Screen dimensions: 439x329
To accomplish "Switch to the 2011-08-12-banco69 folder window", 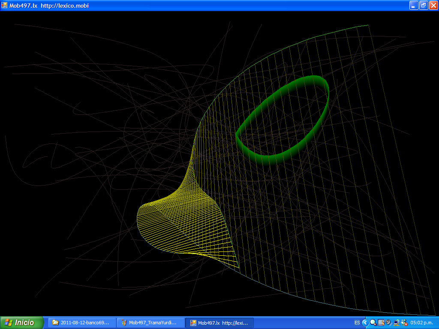I will pos(82,323).
